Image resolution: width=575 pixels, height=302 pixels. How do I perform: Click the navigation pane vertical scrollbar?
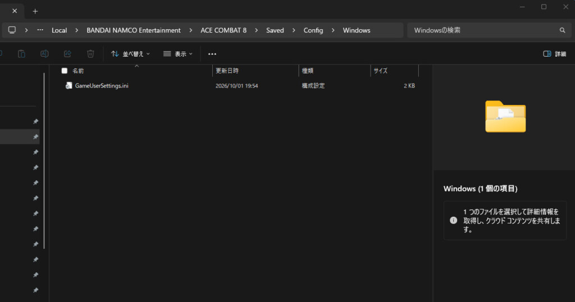click(44, 161)
